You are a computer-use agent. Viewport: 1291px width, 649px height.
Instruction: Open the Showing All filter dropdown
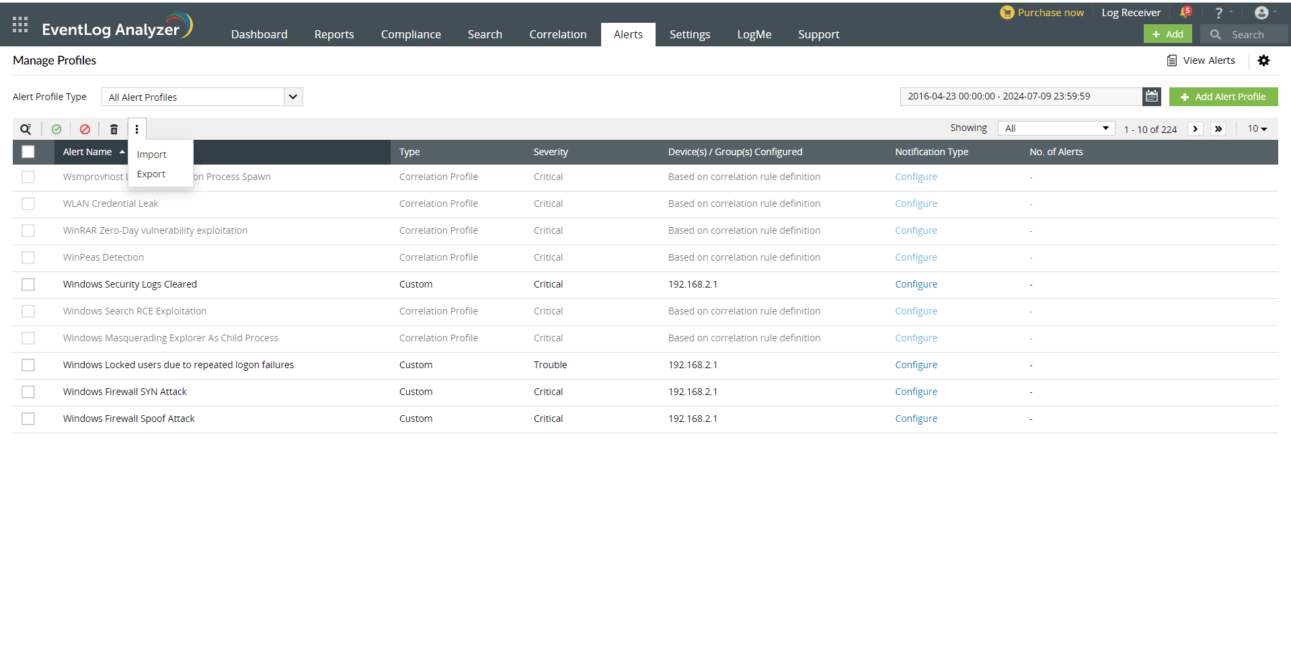pos(1056,128)
